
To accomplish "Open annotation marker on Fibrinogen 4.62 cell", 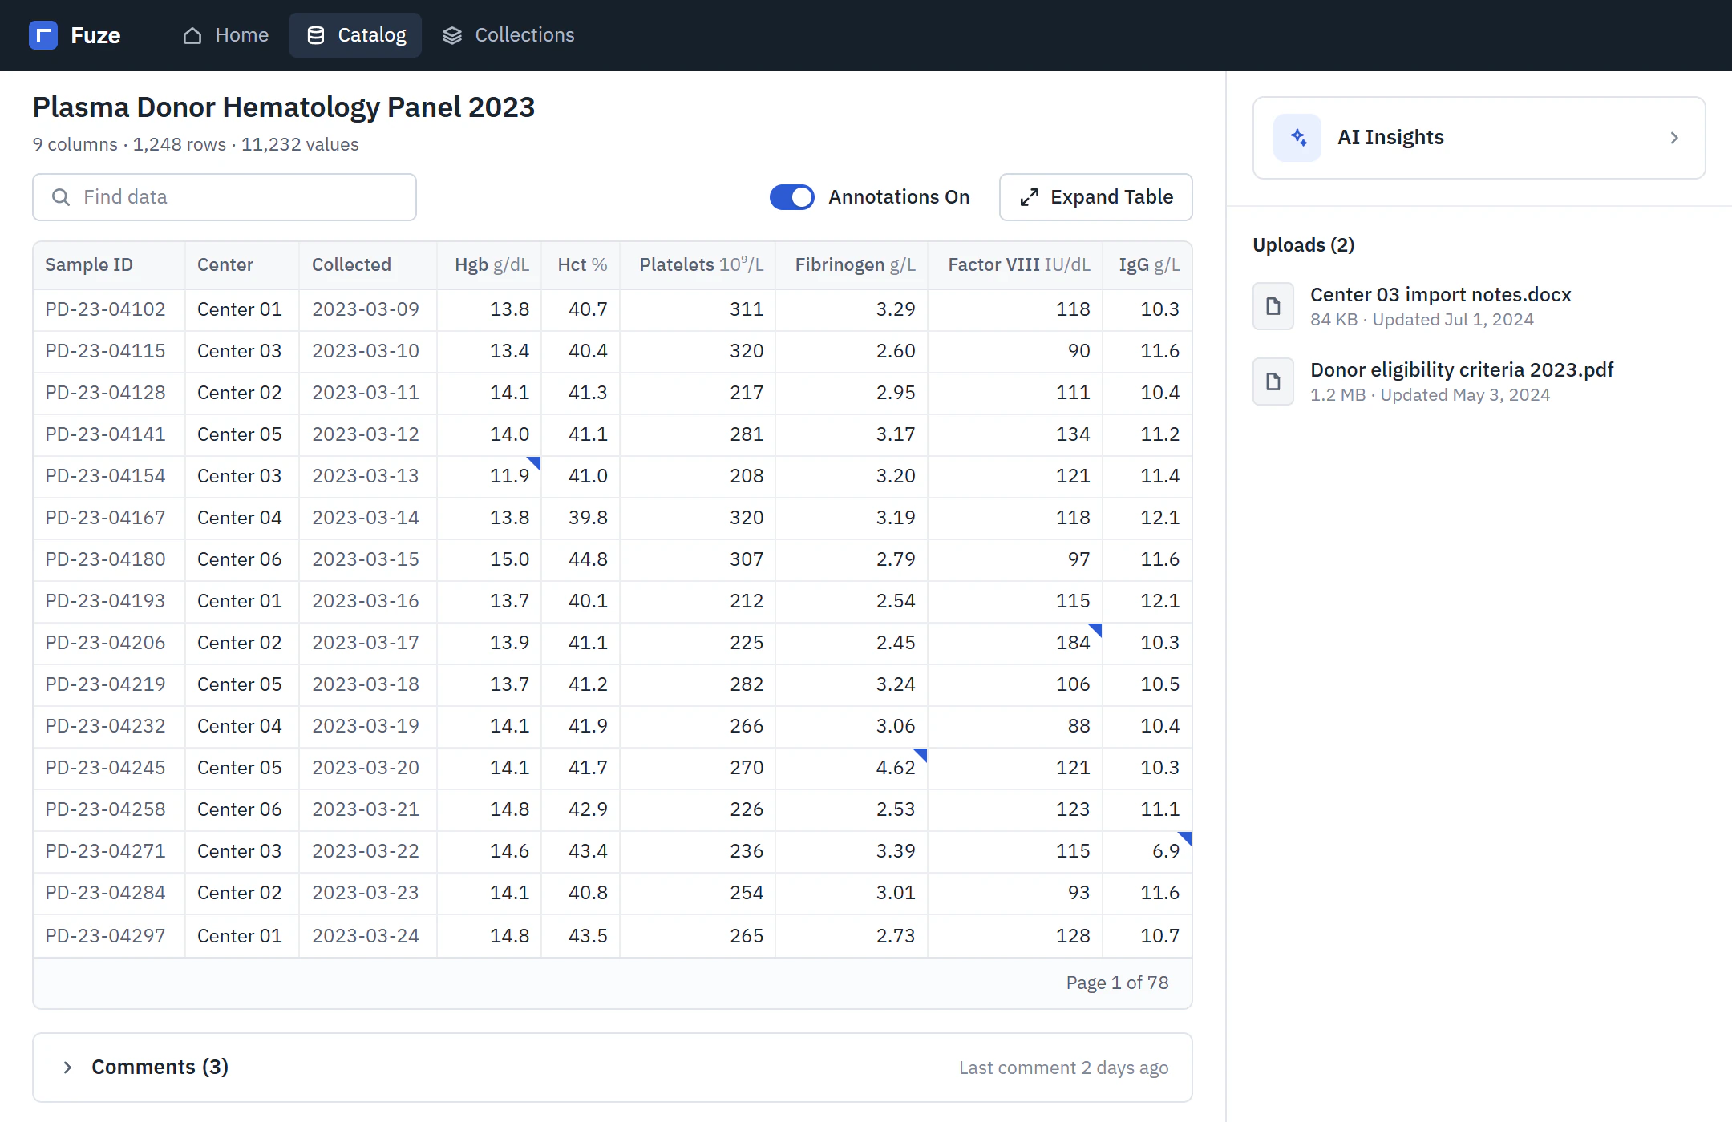I will coord(921,754).
